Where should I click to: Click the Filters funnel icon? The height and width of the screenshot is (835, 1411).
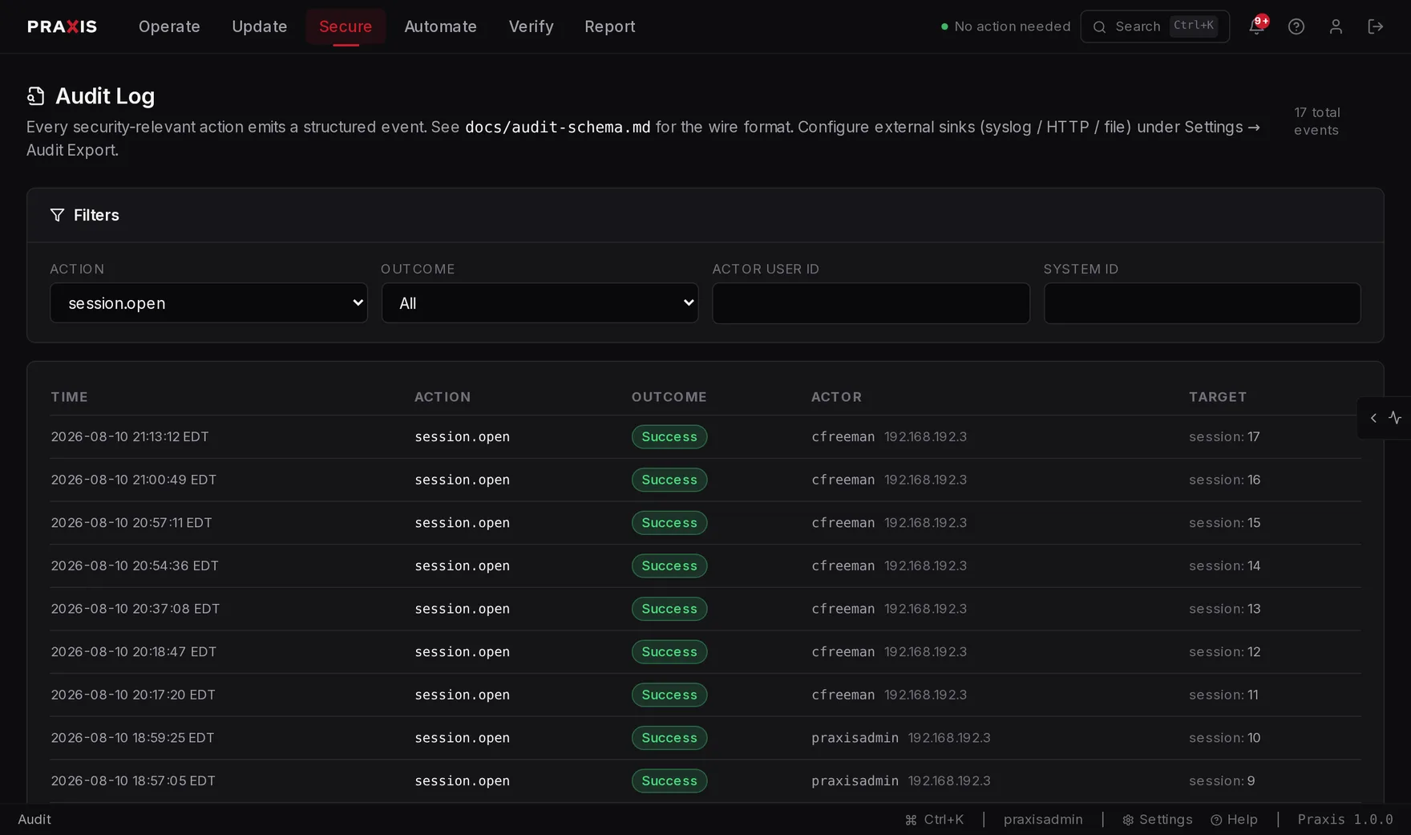(57, 215)
